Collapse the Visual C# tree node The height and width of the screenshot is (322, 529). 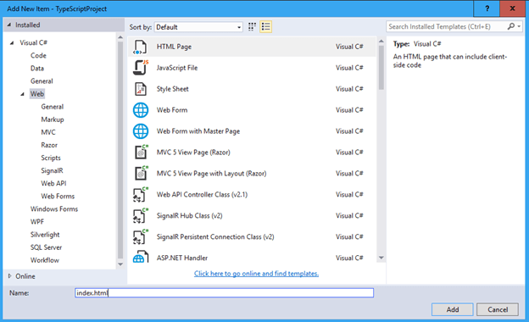tap(12, 43)
